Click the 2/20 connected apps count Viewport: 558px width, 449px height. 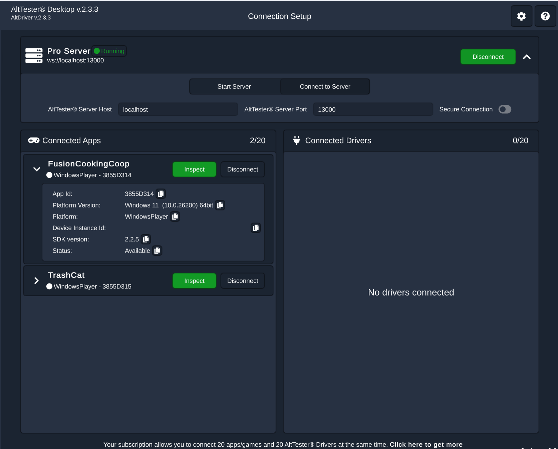pyautogui.click(x=258, y=140)
